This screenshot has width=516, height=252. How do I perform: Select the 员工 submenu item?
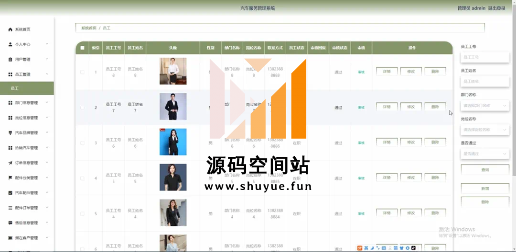click(27, 89)
